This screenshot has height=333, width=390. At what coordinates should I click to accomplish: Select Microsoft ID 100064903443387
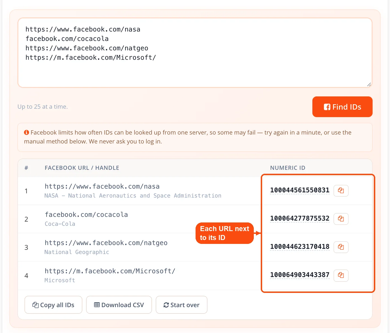(x=300, y=275)
